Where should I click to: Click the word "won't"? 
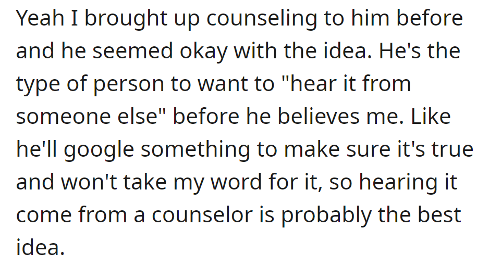tap(89, 182)
